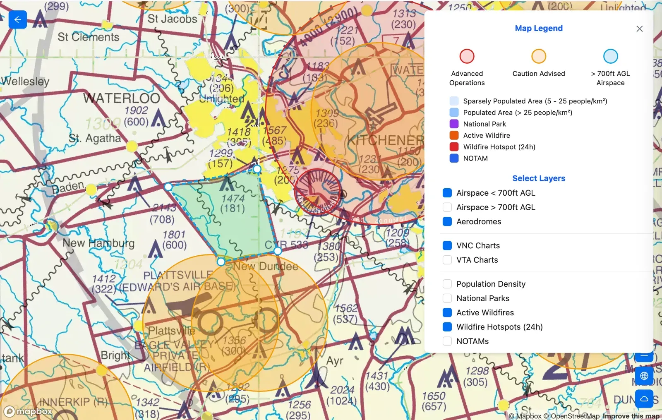Click the >700ft AGL Airspace blue circle icon
This screenshot has width=662, height=420.
[610, 56]
